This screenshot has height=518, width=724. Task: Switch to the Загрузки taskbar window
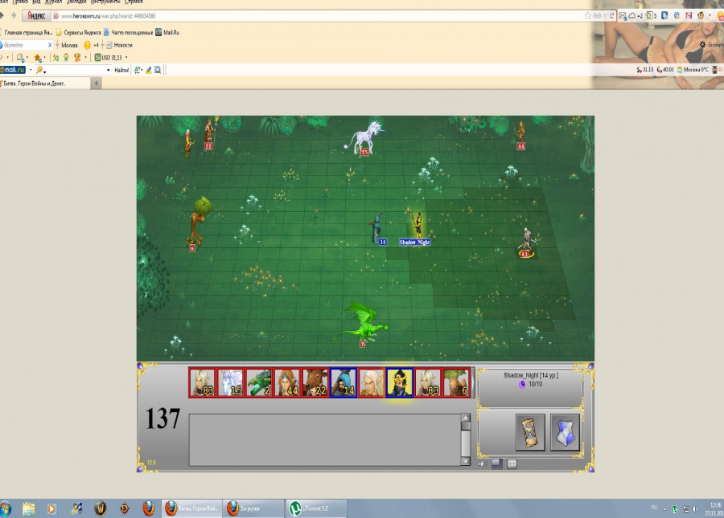pyautogui.click(x=253, y=508)
